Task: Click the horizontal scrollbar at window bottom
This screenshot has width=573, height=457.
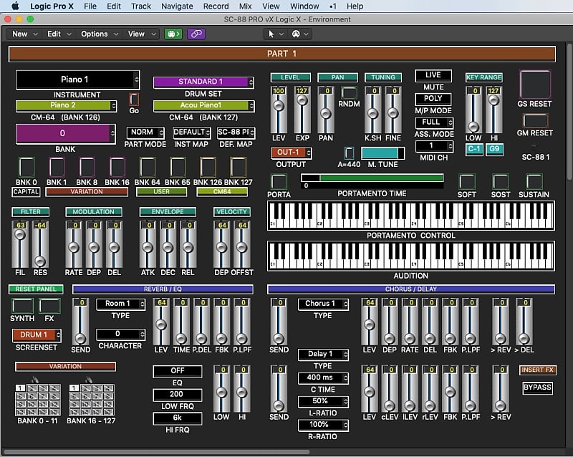Action: pyautogui.click(x=156, y=452)
